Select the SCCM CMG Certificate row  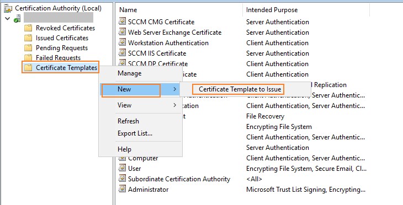(x=161, y=22)
